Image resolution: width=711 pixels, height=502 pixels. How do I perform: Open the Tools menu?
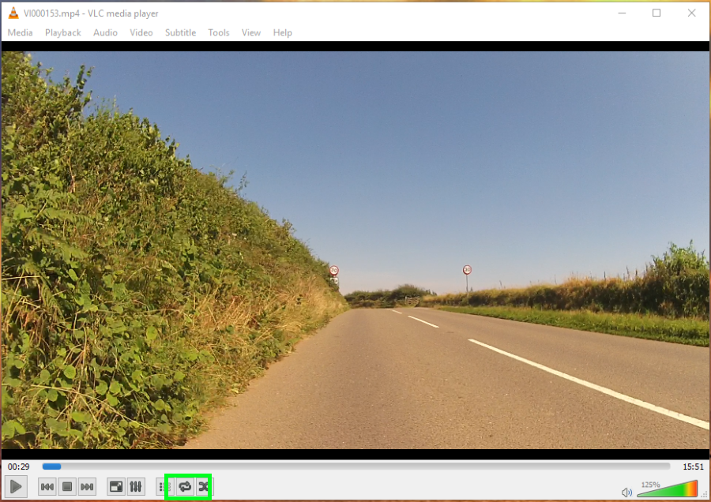tap(219, 32)
